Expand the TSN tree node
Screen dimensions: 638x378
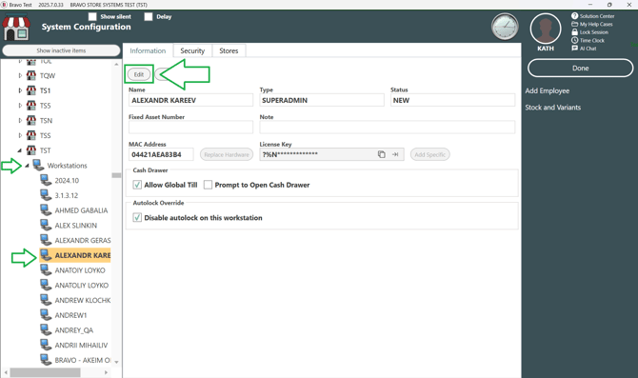(20, 120)
